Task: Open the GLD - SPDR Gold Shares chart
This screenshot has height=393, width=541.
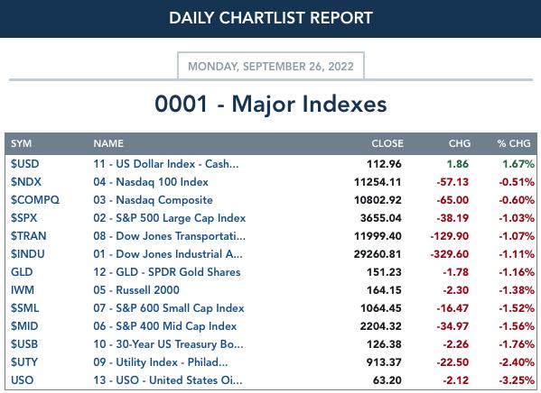Action: (167, 272)
